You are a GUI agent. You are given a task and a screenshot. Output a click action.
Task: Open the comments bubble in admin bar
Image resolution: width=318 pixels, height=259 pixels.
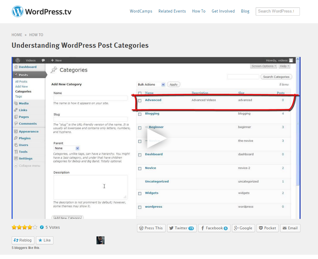point(43,60)
